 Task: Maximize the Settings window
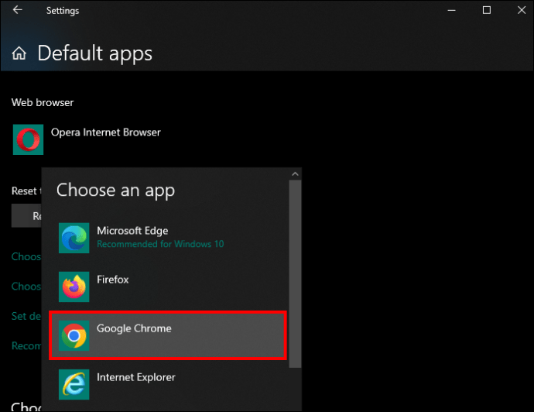pyautogui.click(x=487, y=10)
